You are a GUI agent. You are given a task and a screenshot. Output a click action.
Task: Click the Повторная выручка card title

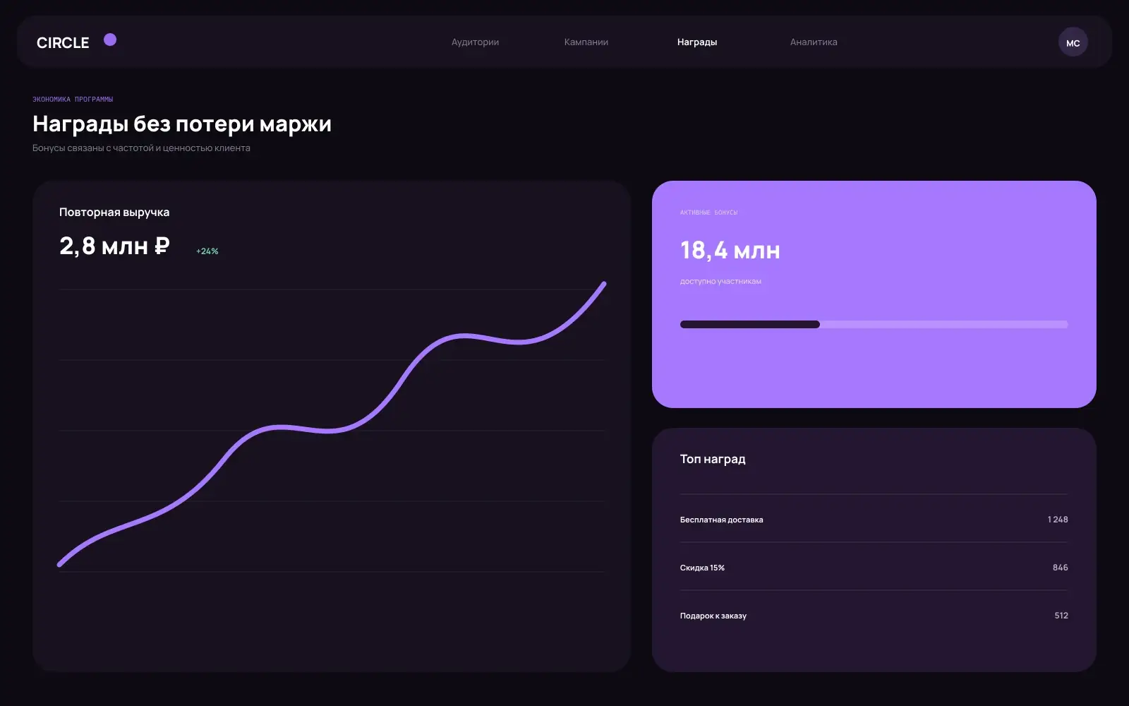(x=114, y=212)
